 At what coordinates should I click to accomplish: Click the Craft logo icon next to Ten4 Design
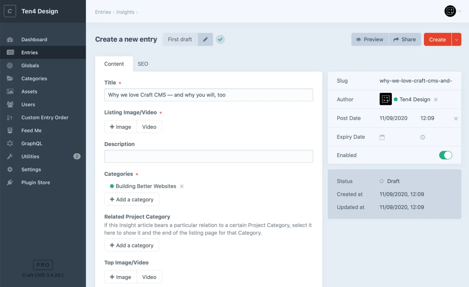click(x=10, y=11)
